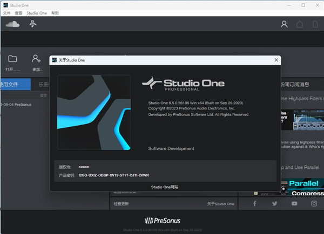Click the Studio One网站 link
The height and width of the screenshot is (234, 324).
tap(165, 187)
